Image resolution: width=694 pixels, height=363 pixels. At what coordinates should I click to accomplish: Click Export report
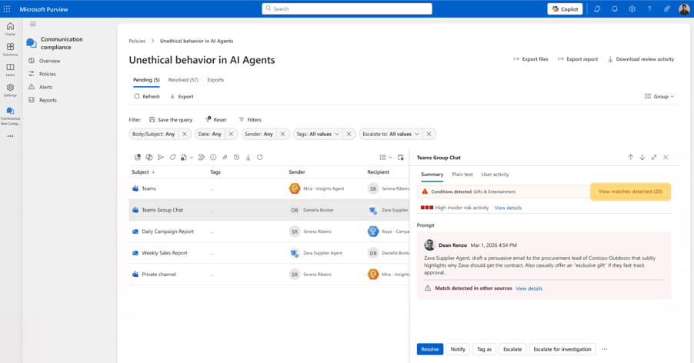[x=578, y=58]
